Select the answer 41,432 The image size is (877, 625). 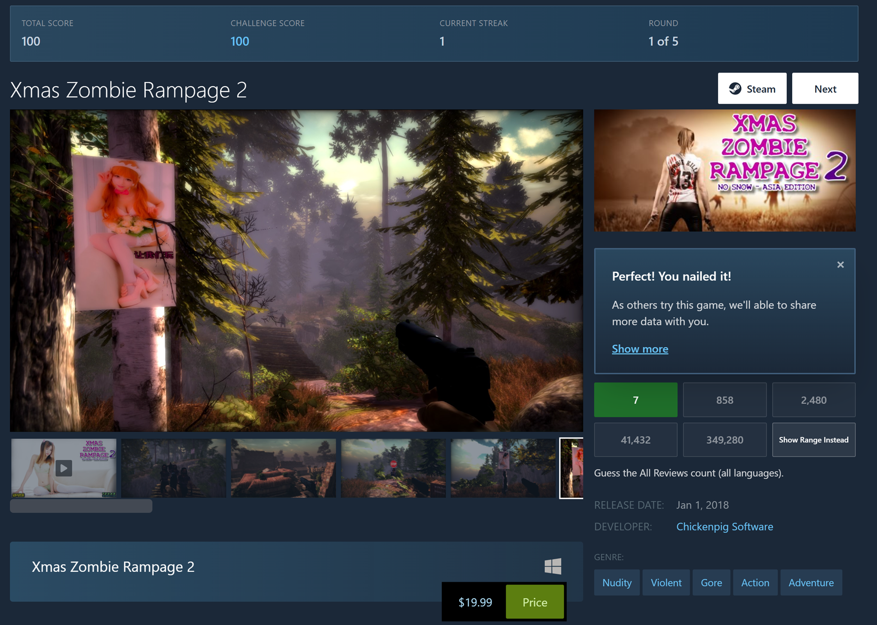[635, 440]
